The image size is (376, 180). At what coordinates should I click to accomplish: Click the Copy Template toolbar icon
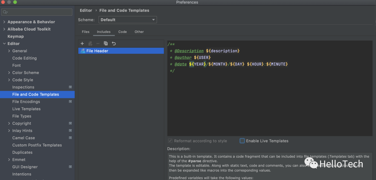(106, 44)
